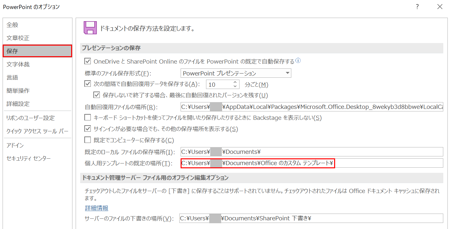Screen dimensions: 451x229
Task: Open クイック アクセス ツール バー settings
Action: tap(38, 131)
